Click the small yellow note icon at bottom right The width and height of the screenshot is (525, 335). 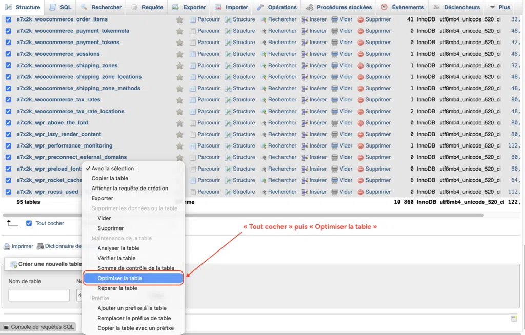[514, 318]
